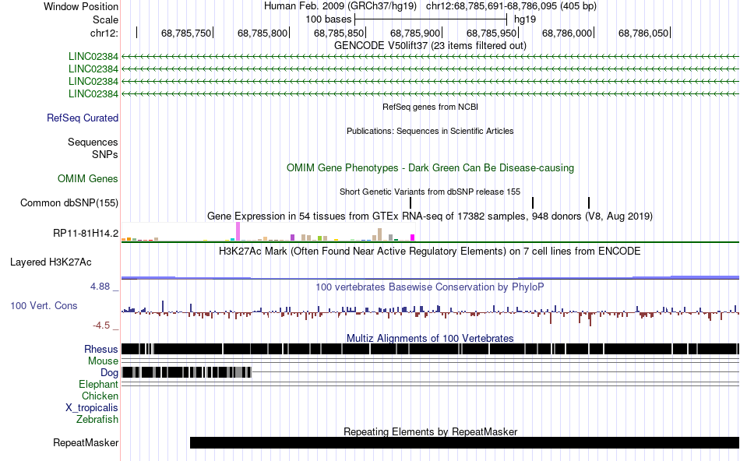The width and height of the screenshot is (740, 461).
Task: Click the 68,786,050 ruler coordinate
Action: pyautogui.click(x=643, y=33)
